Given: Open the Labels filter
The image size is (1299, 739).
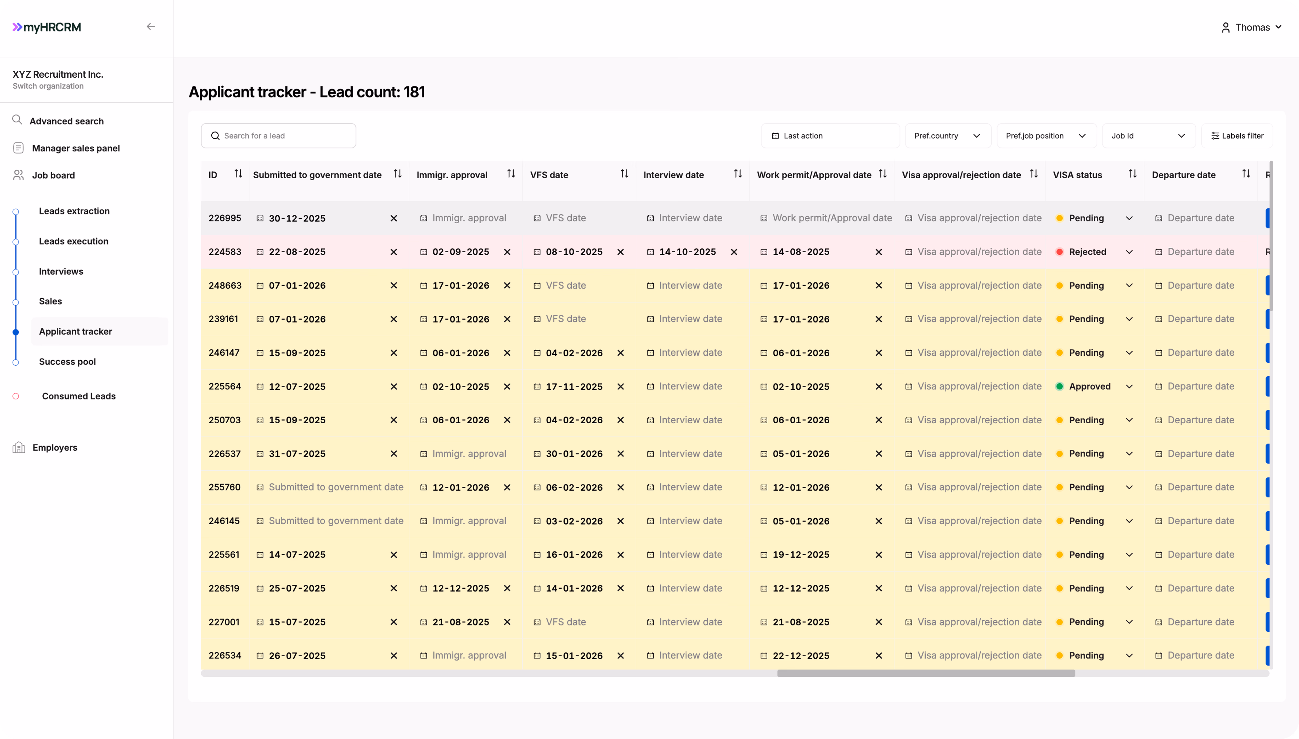Looking at the screenshot, I should (x=1237, y=135).
